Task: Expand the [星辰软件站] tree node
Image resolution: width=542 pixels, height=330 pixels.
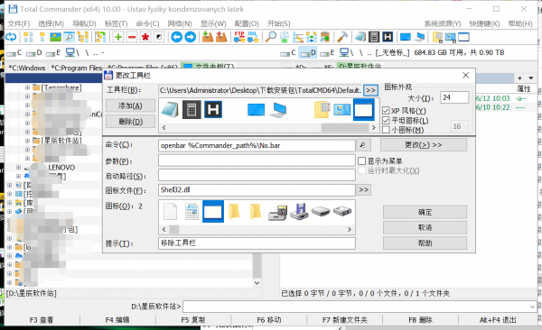Action: (28, 141)
